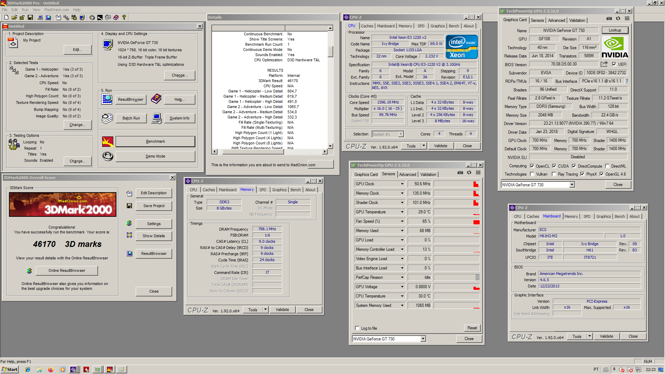Toggle the UEFI checkbox in GPU-Z
This screenshot has width=665, height=374.
click(x=614, y=64)
